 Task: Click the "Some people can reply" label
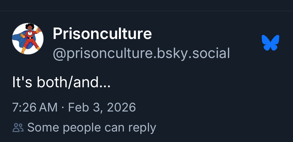click(x=92, y=128)
